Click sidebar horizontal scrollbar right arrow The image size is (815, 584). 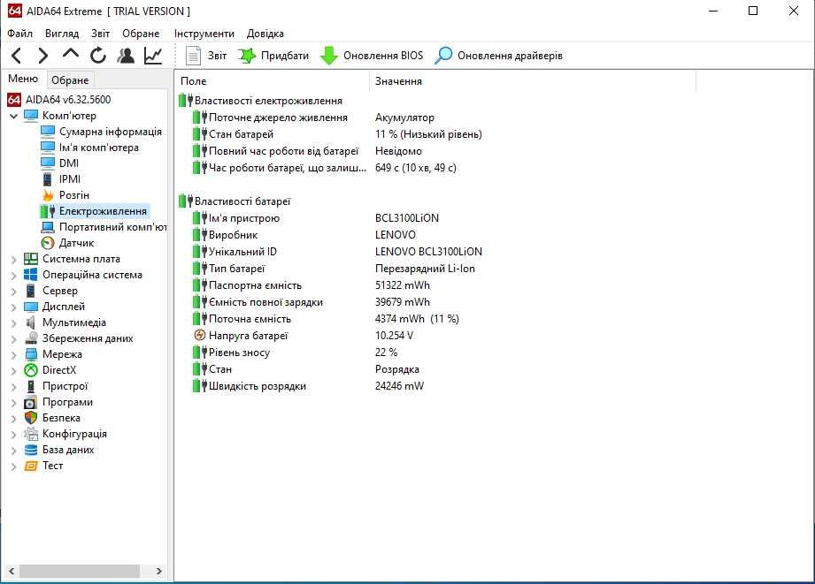[x=159, y=571]
